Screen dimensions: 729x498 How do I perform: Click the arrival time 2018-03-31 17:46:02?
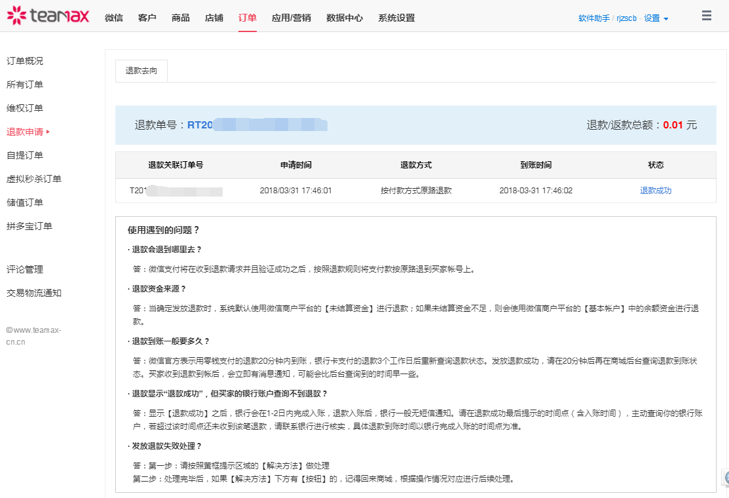pyautogui.click(x=536, y=190)
